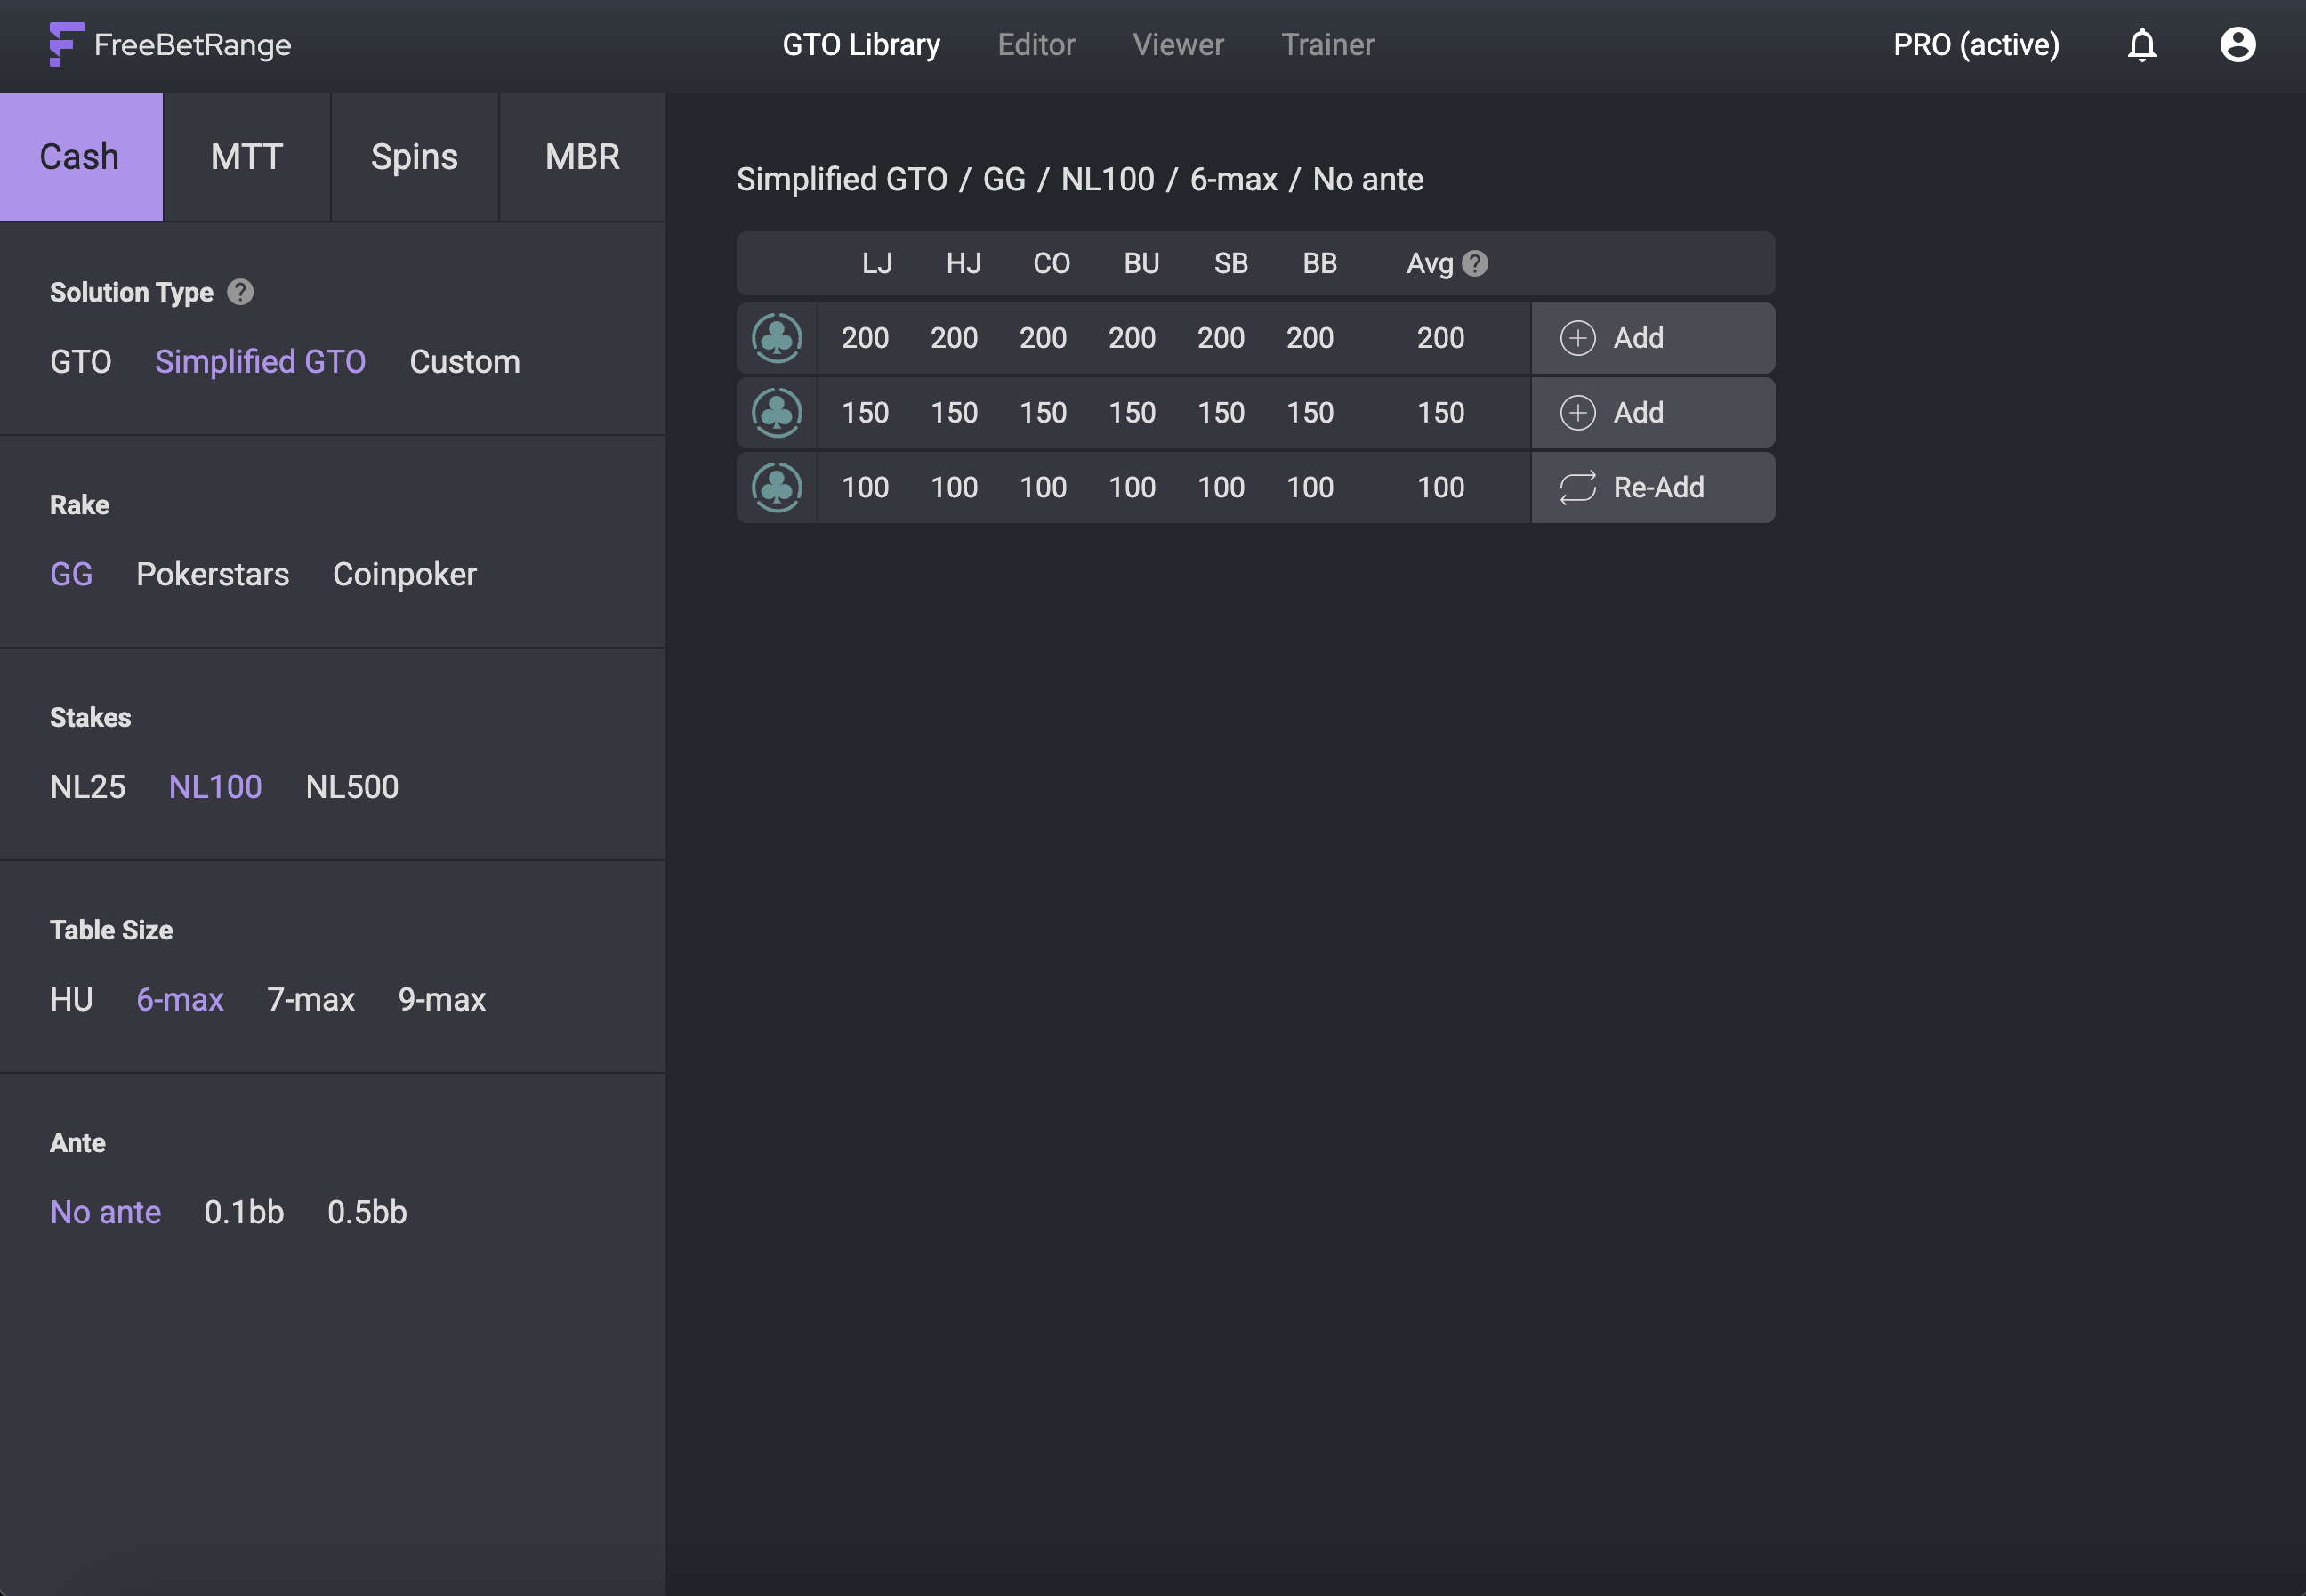Viewport: 2306px width, 1596px height.
Task: Re-Add the 100bb solution
Action: coord(1652,487)
